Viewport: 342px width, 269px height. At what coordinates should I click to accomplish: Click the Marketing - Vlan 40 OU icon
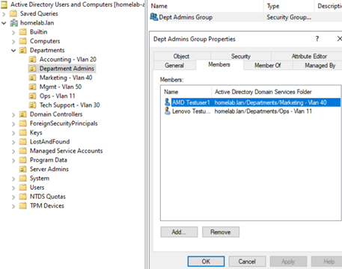point(32,78)
